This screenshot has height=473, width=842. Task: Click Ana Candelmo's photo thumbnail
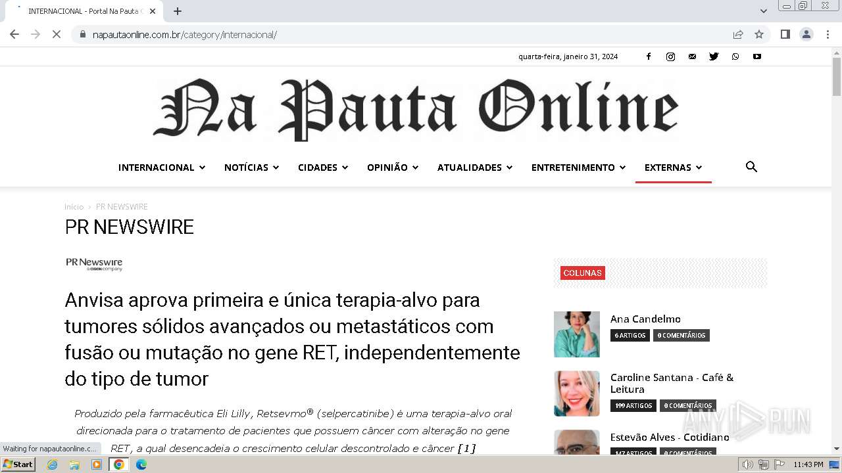pos(577,334)
